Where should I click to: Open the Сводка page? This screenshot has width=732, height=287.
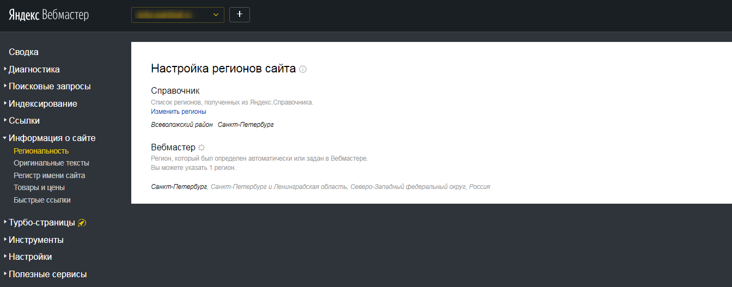click(x=23, y=52)
